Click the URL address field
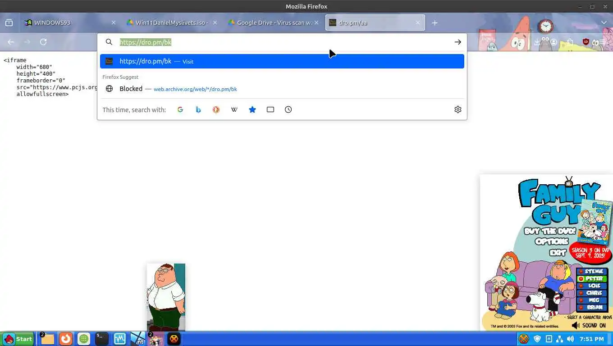This screenshot has height=346, width=613. pyautogui.click(x=282, y=42)
